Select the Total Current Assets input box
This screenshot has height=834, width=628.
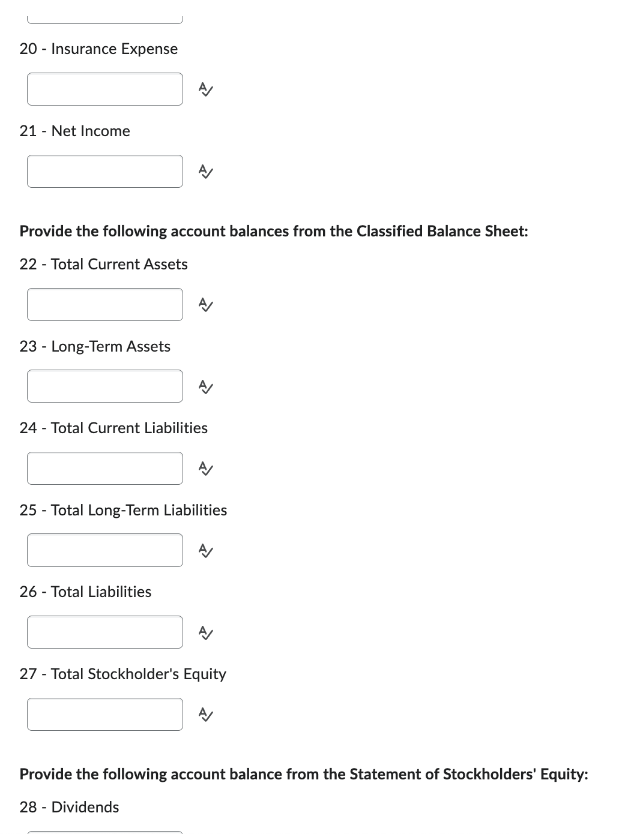[x=104, y=304]
